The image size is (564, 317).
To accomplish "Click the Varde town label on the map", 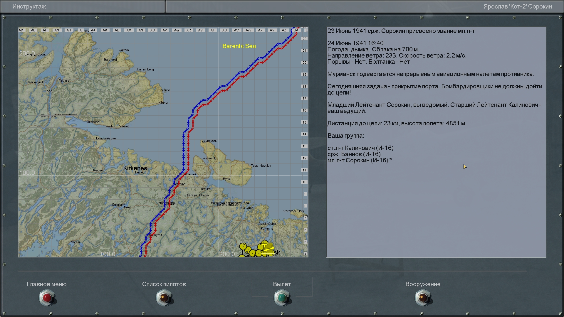I will point(165,90).
